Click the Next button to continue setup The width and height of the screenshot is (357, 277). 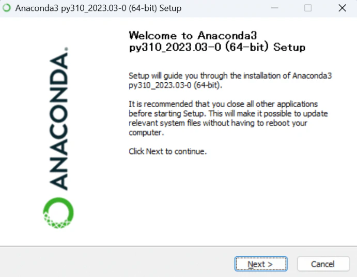coord(261,264)
